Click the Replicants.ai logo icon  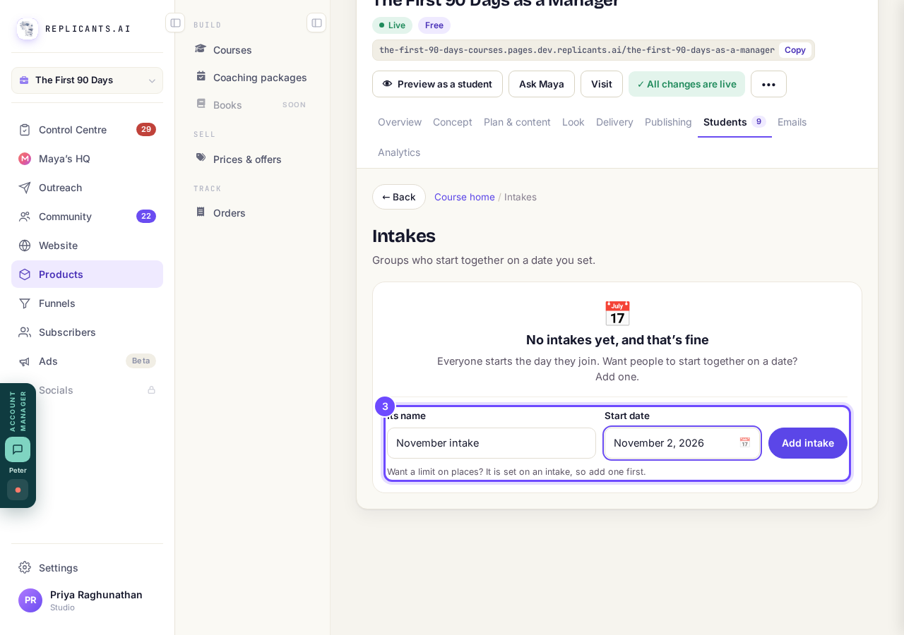(28, 29)
